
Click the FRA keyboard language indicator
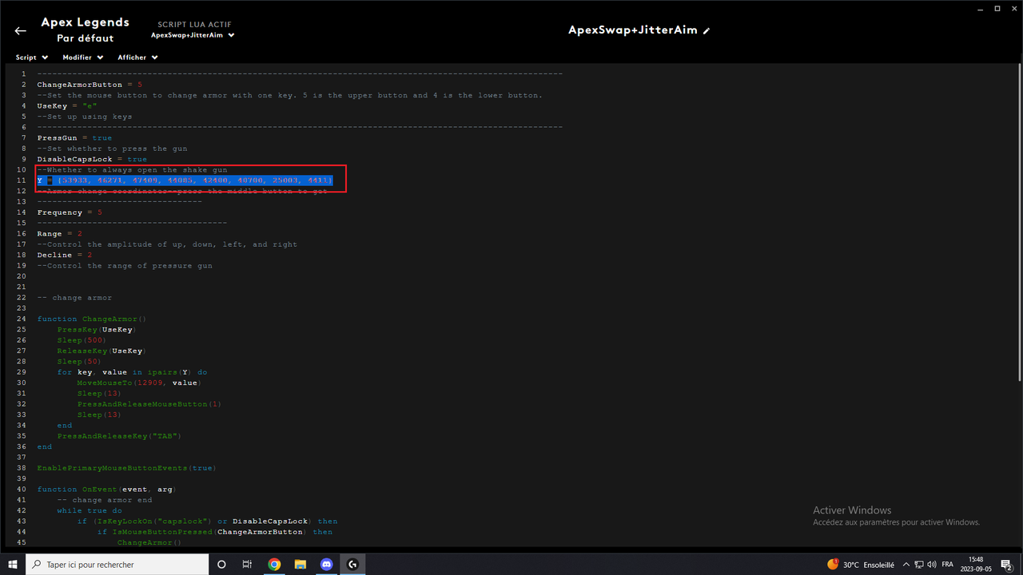coord(948,564)
